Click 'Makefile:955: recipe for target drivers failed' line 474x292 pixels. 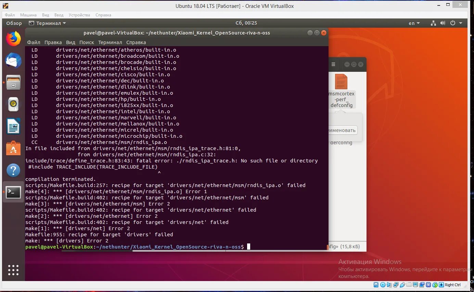click(99, 235)
